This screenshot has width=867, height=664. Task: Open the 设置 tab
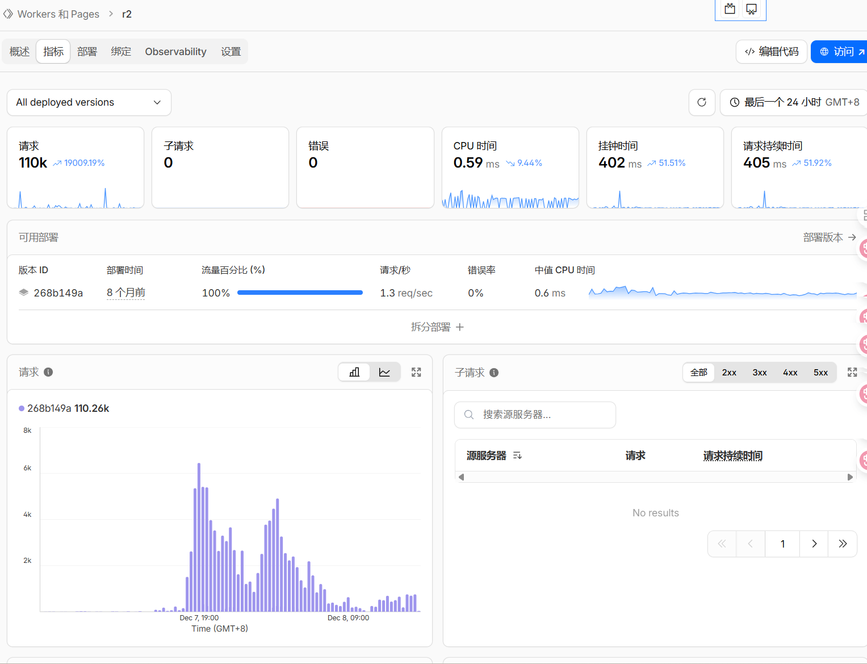(x=231, y=51)
